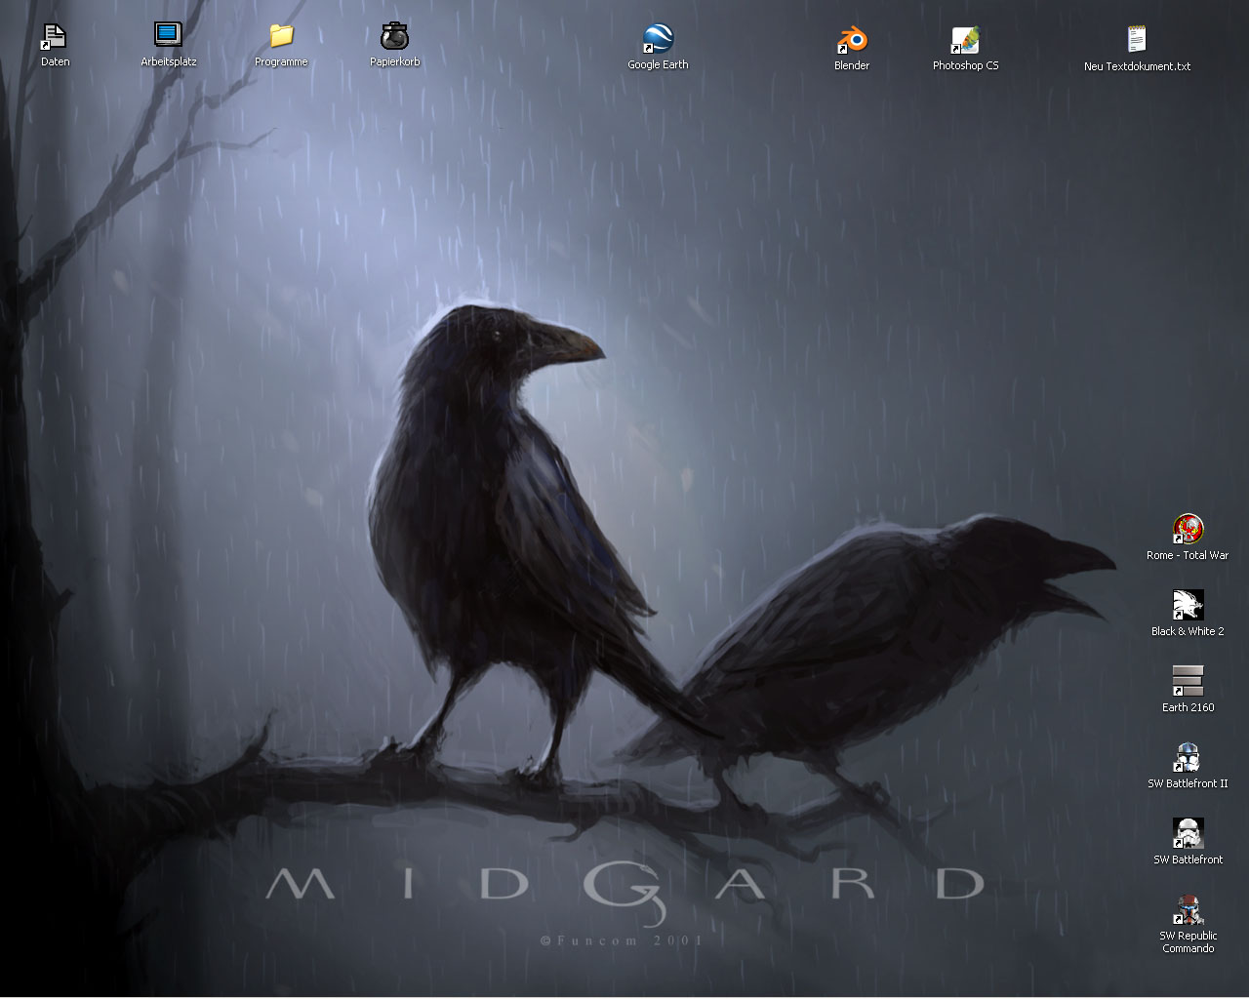Click the SW Republic Commando shortcut
1249x999 pixels.
(x=1188, y=909)
